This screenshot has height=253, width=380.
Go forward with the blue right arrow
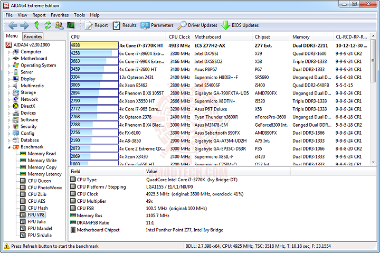[24, 25]
